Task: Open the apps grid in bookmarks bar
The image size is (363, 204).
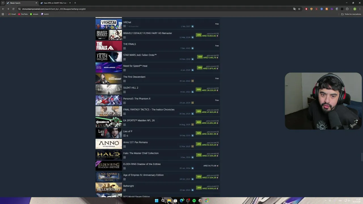Action: (x=3, y=14)
